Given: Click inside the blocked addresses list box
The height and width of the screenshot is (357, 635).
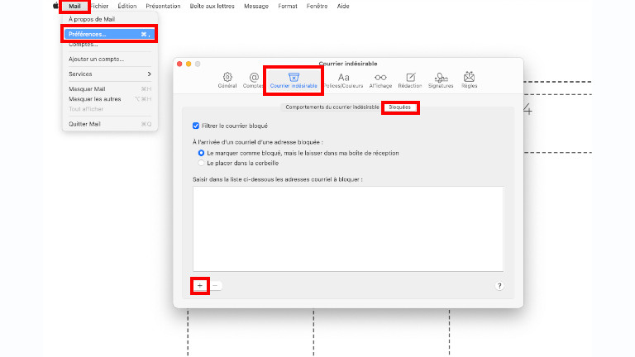Looking at the screenshot, I should click(348, 229).
